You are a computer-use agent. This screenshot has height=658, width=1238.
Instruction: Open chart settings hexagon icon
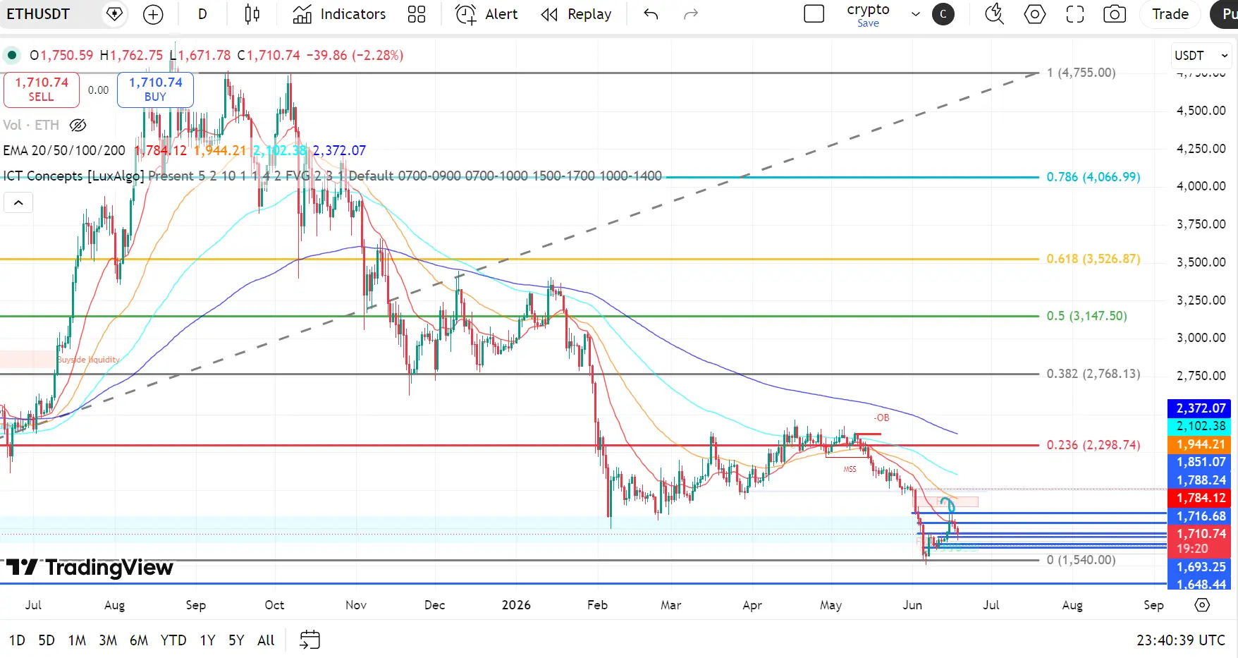(1035, 14)
